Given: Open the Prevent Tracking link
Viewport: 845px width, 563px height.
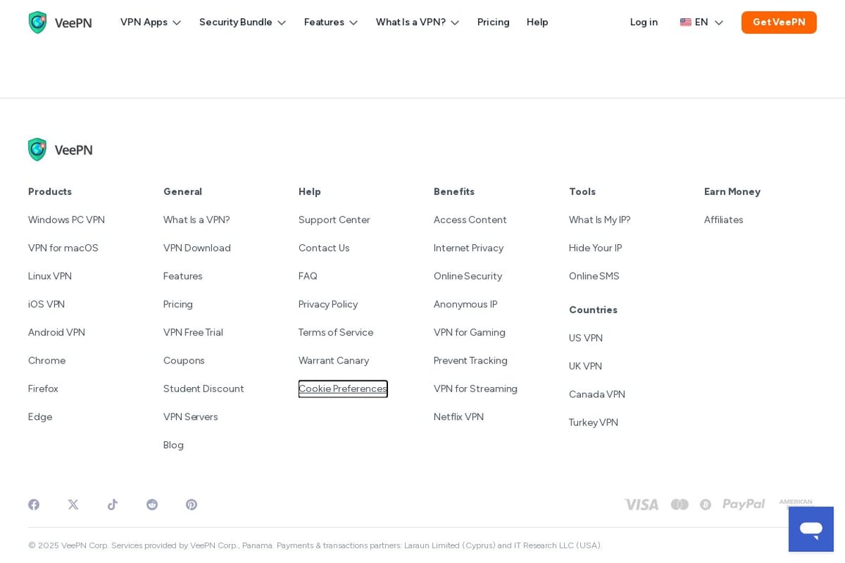Looking at the screenshot, I should (470, 361).
